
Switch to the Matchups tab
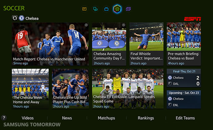click(106, 118)
